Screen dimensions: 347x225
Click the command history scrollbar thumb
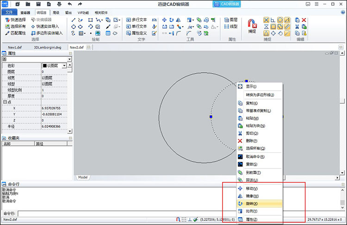click(x=342, y=202)
